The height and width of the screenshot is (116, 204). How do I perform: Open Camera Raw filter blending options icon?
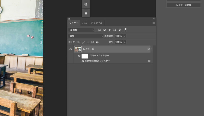(x=149, y=61)
